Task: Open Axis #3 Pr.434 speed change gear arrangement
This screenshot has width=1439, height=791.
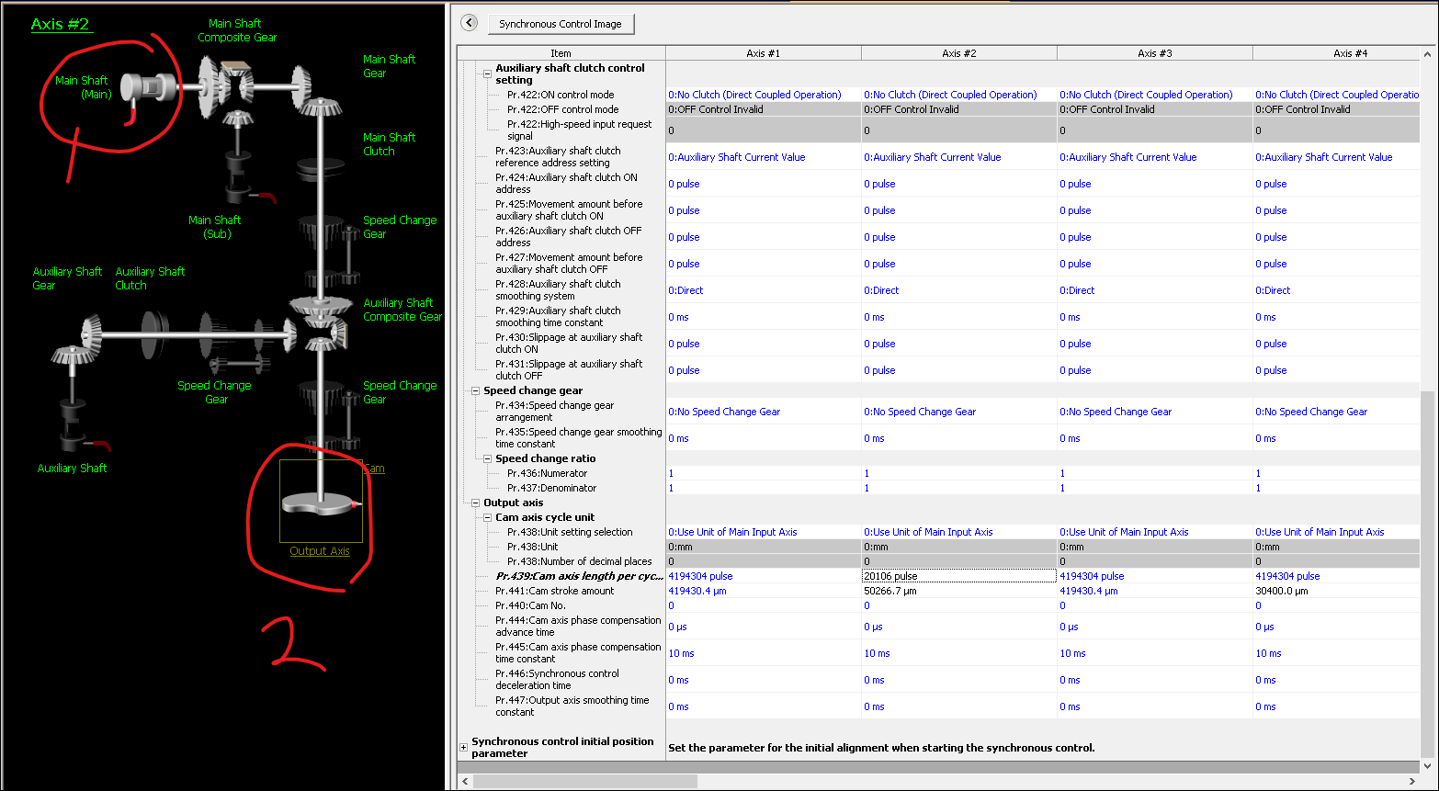Action: coord(1155,412)
